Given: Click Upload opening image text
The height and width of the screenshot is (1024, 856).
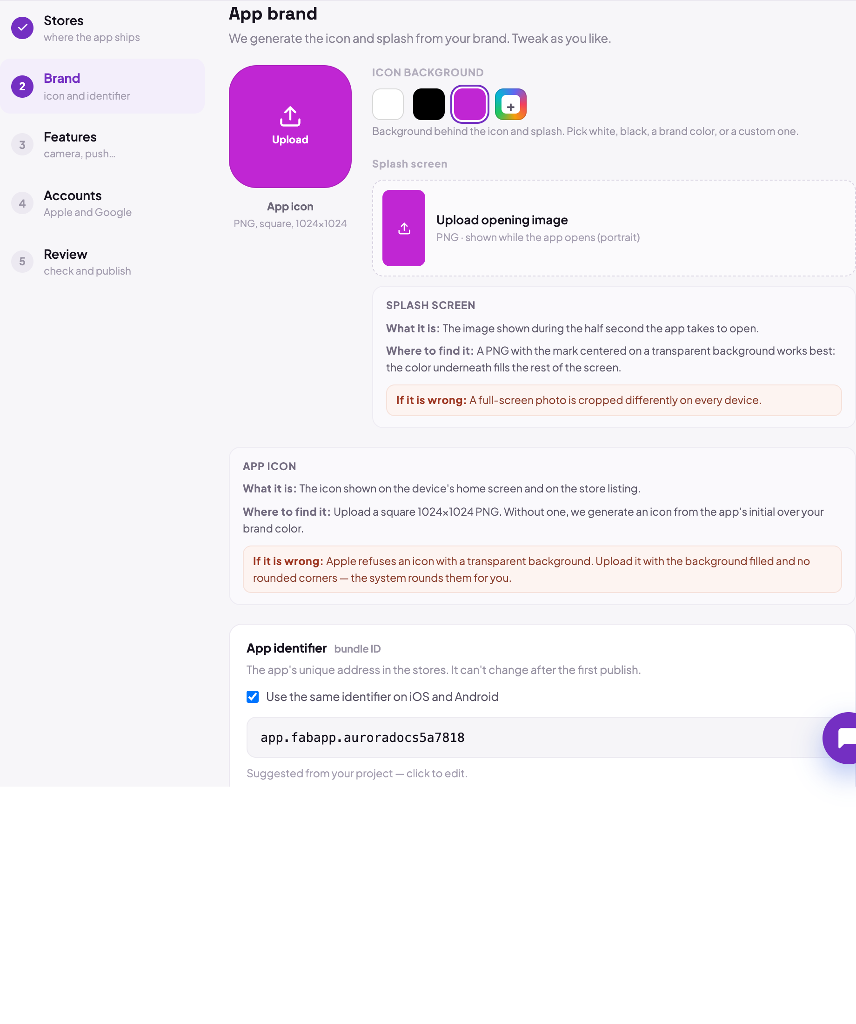Looking at the screenshot, I should point(502,220).
